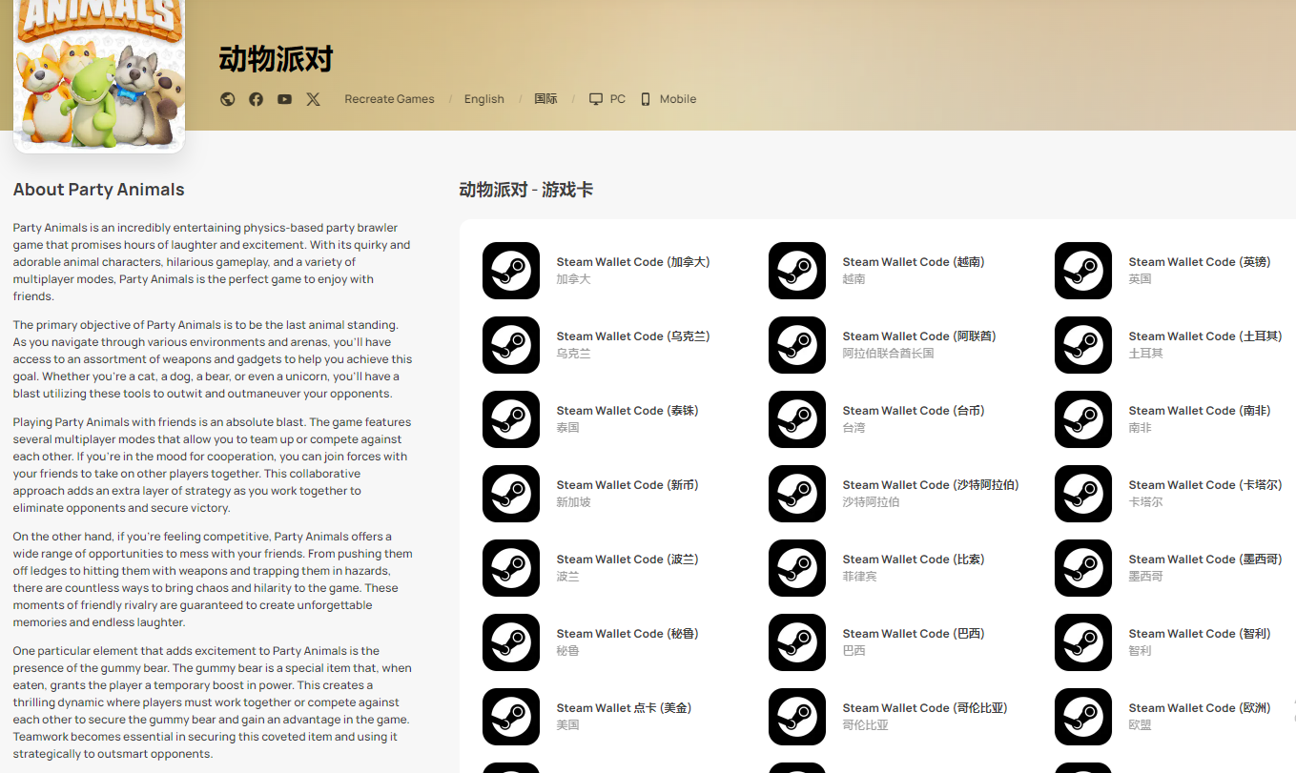
Task: Click Steam icon for 波兰 wallet code
Action: 511,568
